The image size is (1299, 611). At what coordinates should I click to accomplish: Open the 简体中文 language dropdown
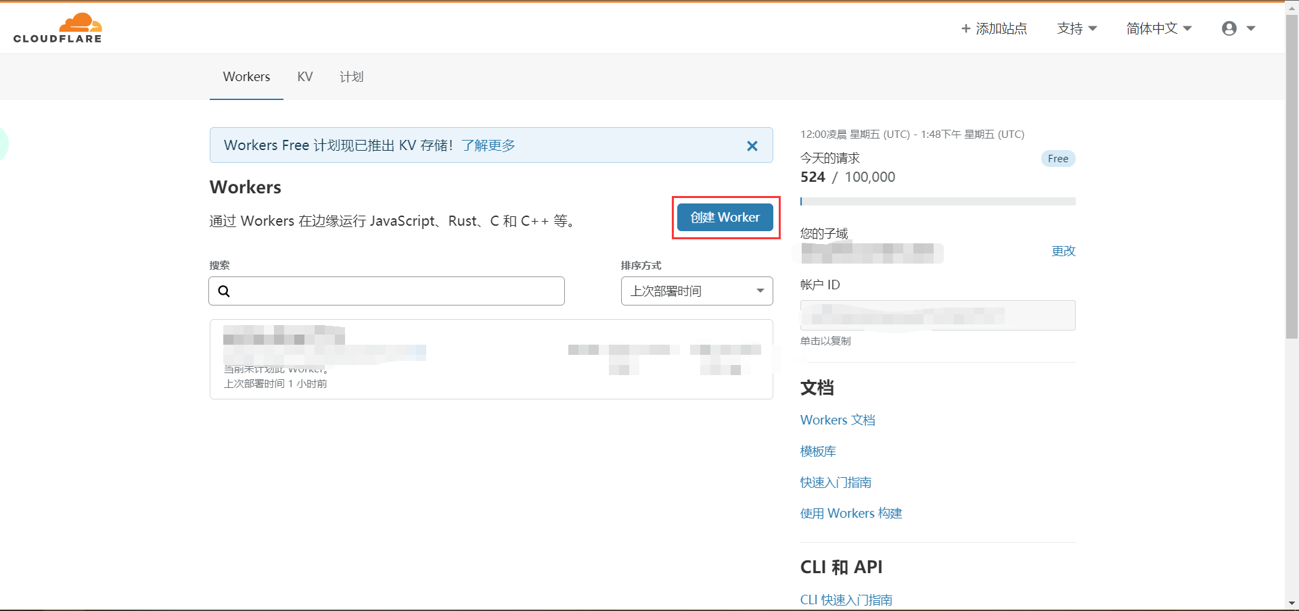(1159, 28)
